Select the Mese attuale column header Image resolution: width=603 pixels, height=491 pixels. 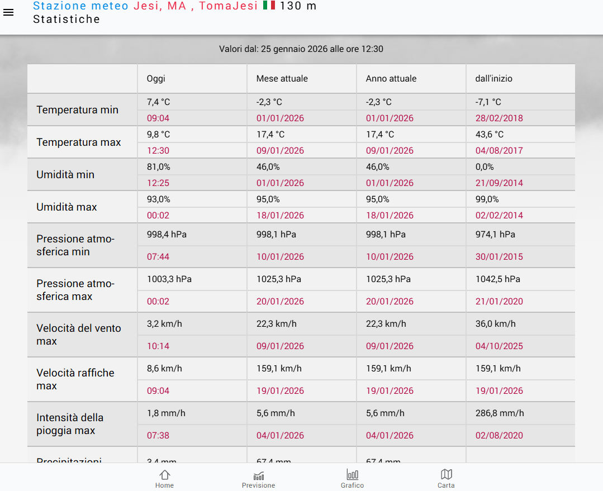pyautogui.click(x=282, y=79)
